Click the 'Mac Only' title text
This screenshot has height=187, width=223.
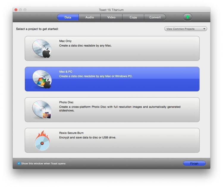65,41
